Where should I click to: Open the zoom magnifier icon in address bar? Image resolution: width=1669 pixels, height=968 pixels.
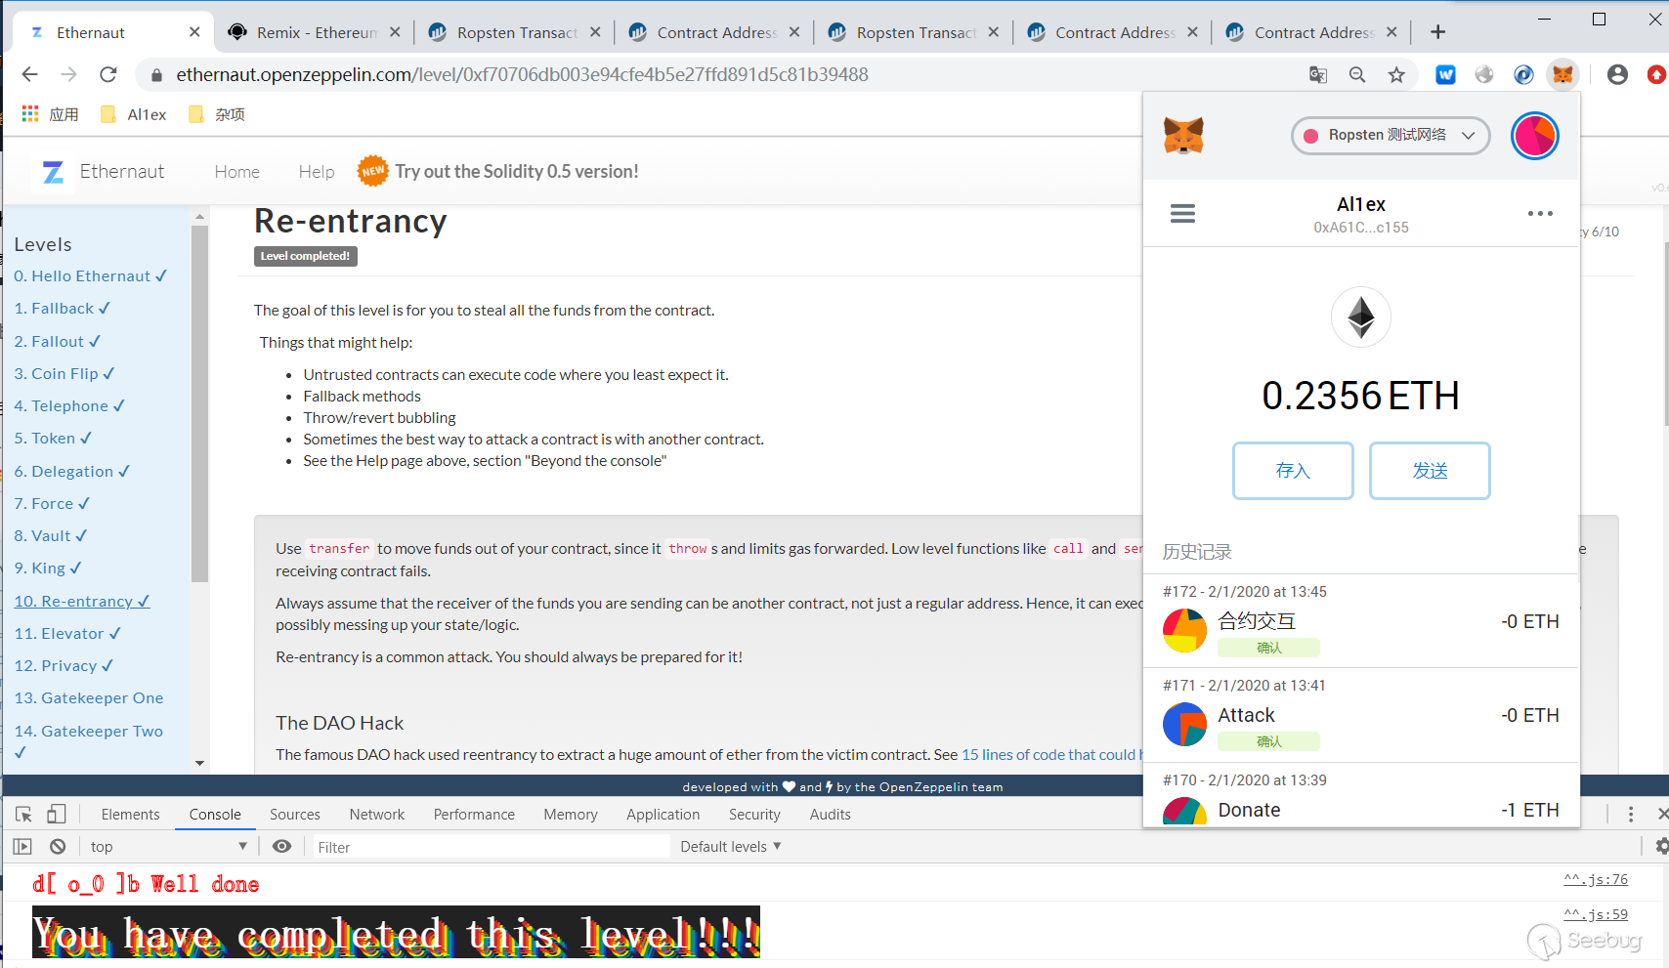[1357, 75]
